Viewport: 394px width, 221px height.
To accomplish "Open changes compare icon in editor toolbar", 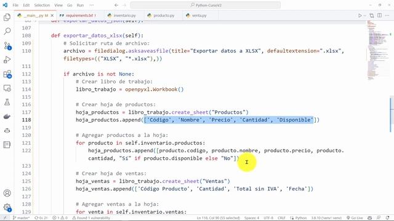I will pos(372,15).
